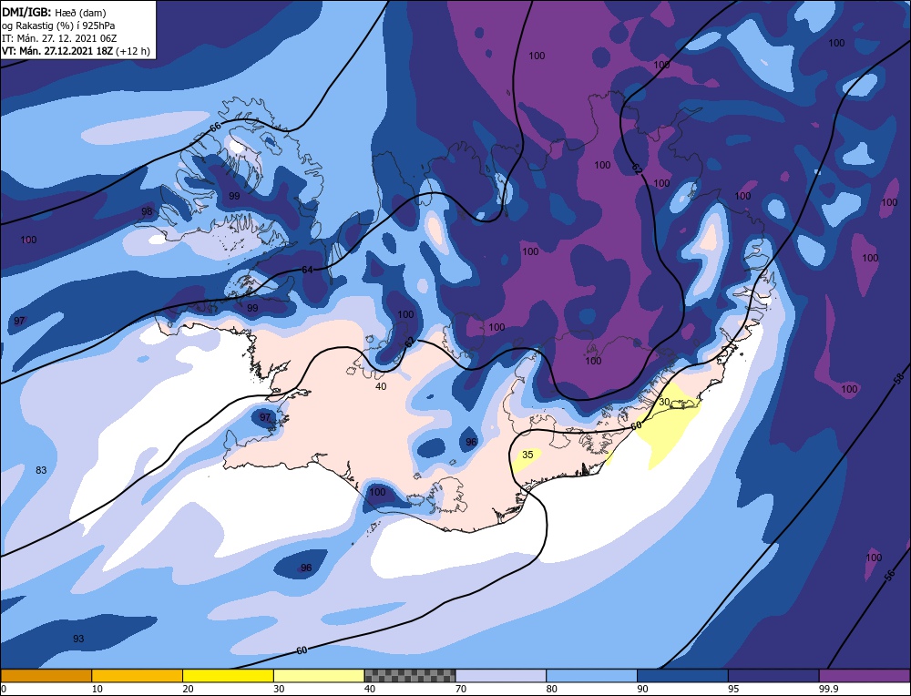911x696 pixels.
Task: Click the 'DMI/IGB: Hæð (dam)' title line
Action: tap(54, 12)
